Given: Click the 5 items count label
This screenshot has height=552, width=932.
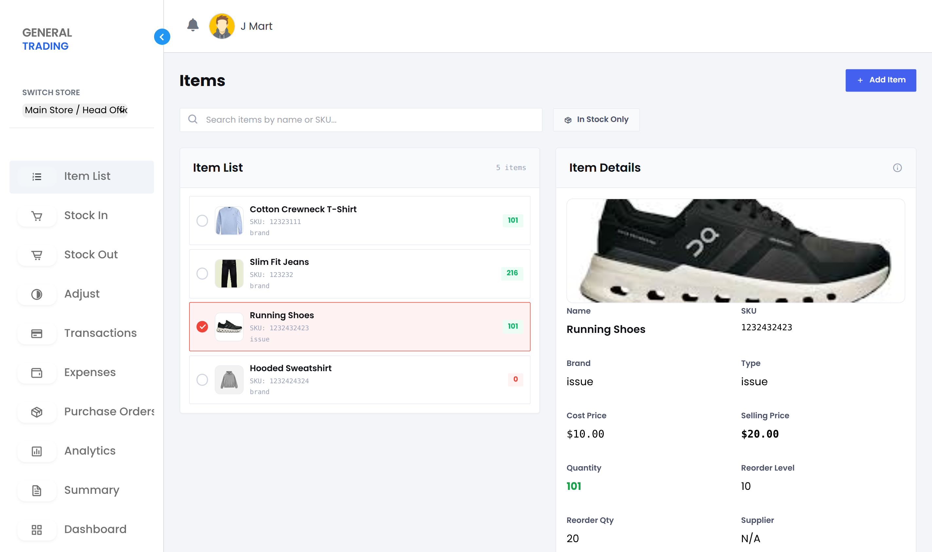Looking at the screenshot, I should click(511, 168).
